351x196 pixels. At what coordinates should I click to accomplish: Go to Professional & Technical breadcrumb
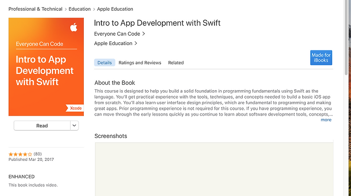tap(36, 9)
